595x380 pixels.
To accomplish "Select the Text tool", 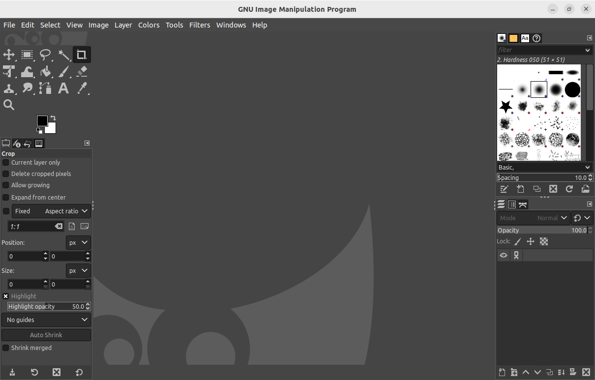I will point(63,88).
